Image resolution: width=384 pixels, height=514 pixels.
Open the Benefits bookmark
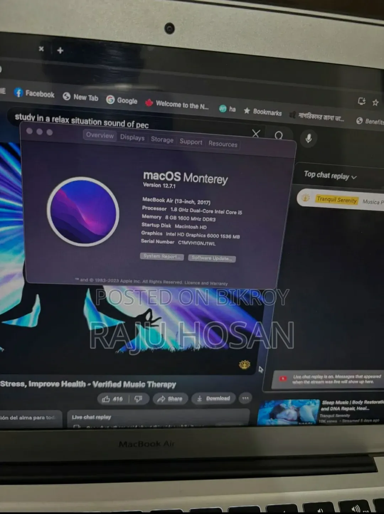tap(370, 121)
